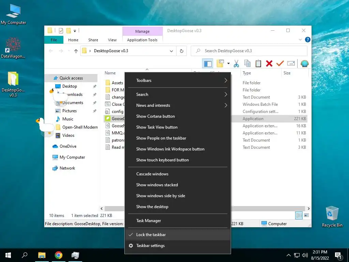
Task: Expand the Toolbars submenu
Action: [178, 81]
